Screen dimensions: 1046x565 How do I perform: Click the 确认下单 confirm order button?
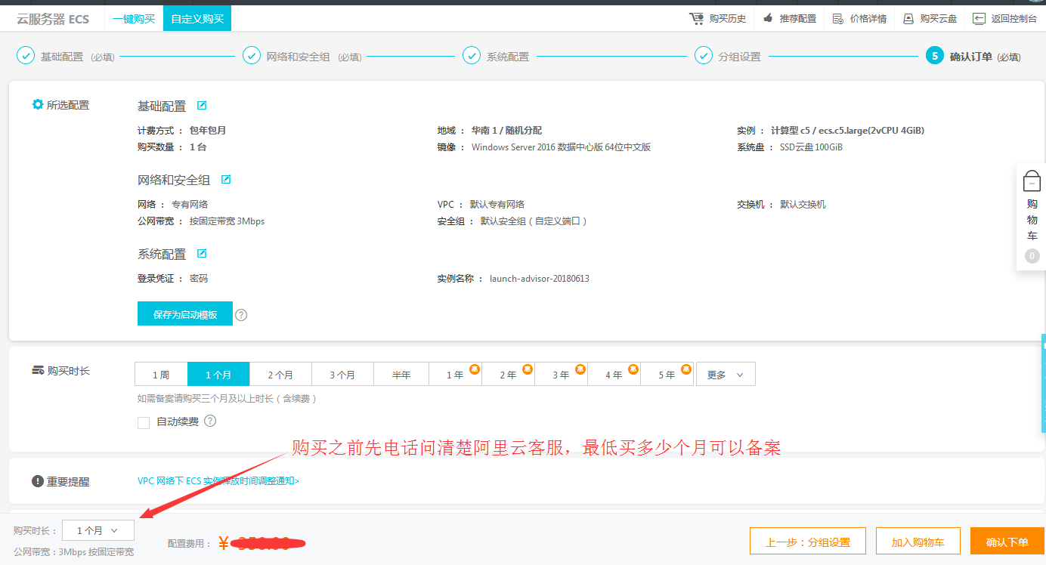(x=1007, y=542)
